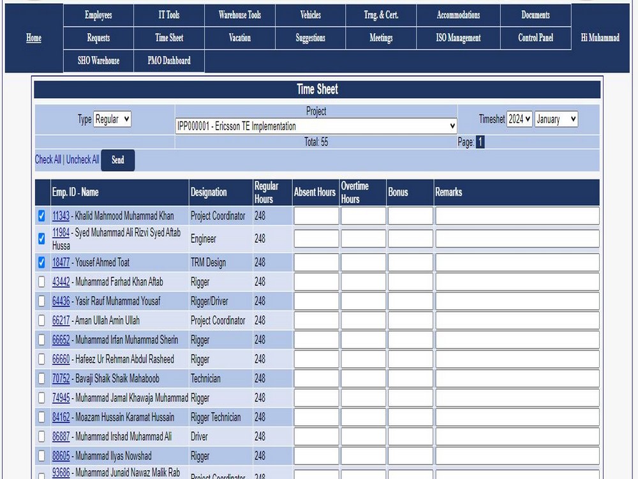Viewport: 638px width, 479px height.
Task: Check Hafeez Ur Rehman Abdul Rasheed row
Action: click(x=41, y=359)
